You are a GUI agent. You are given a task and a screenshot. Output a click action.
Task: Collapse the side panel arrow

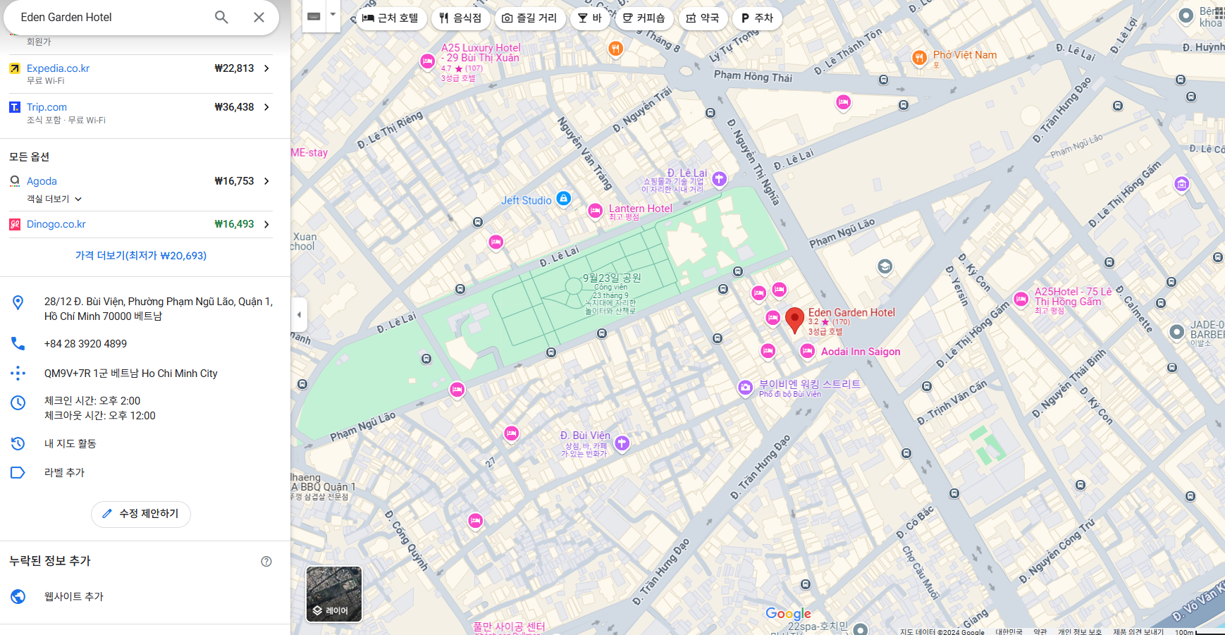click(299, 315)
